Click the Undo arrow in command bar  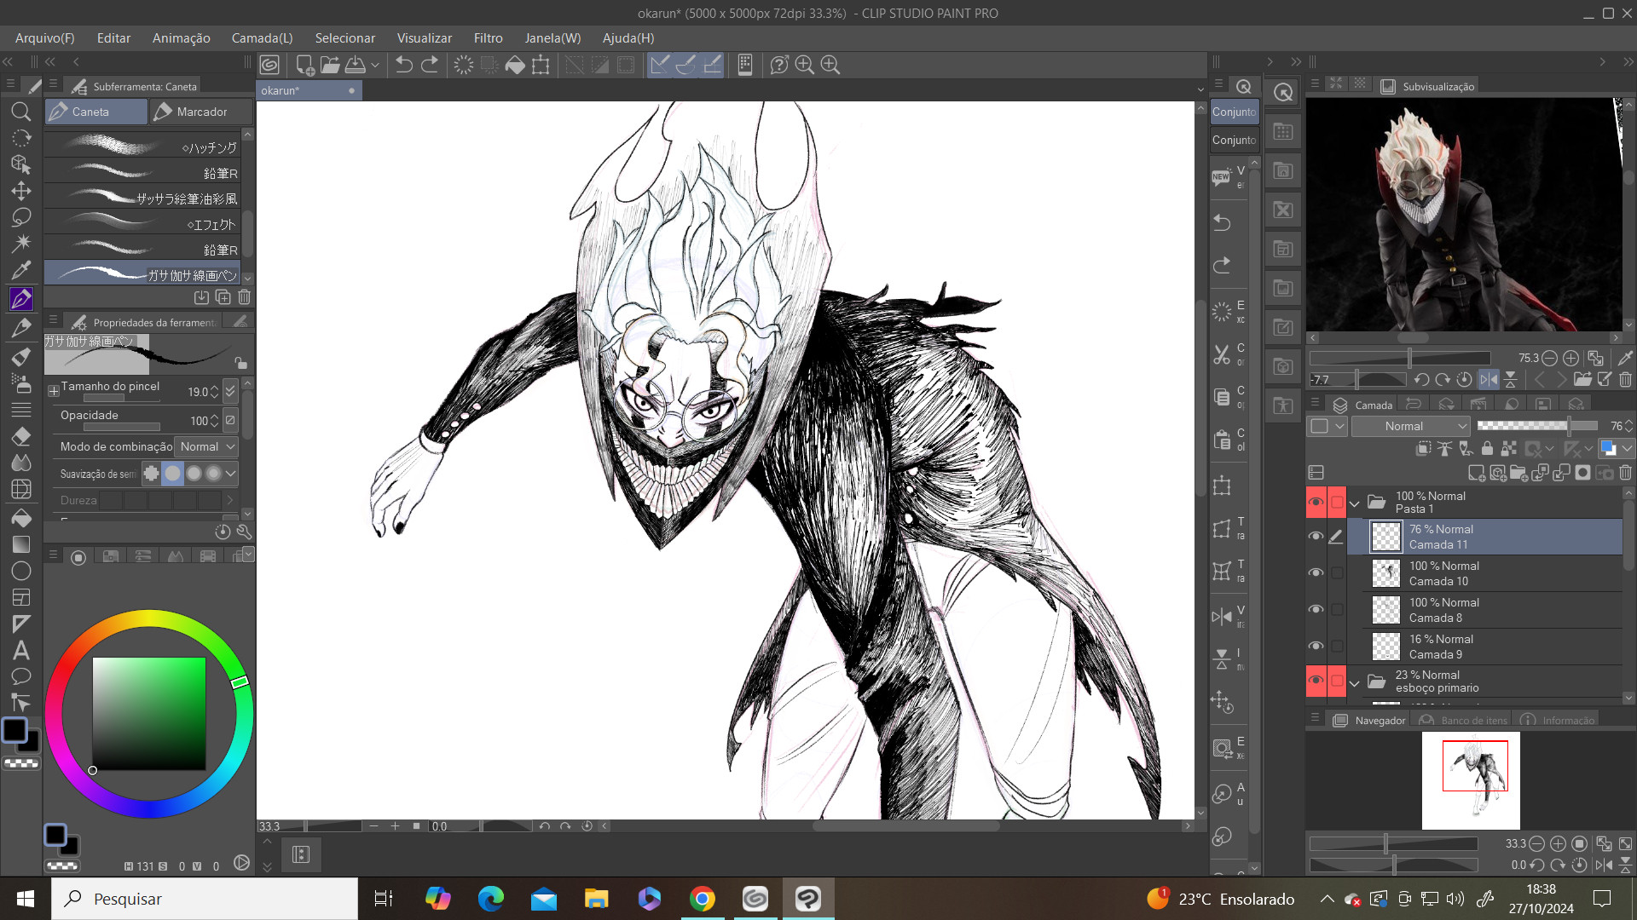click(x=404, y=65)
